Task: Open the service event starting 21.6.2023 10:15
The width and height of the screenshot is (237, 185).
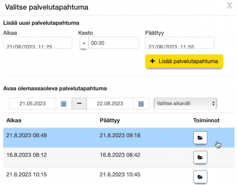Action: [200, 177]
